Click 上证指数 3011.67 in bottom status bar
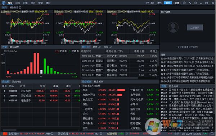 pyautogui.click(x=31, y=133)
